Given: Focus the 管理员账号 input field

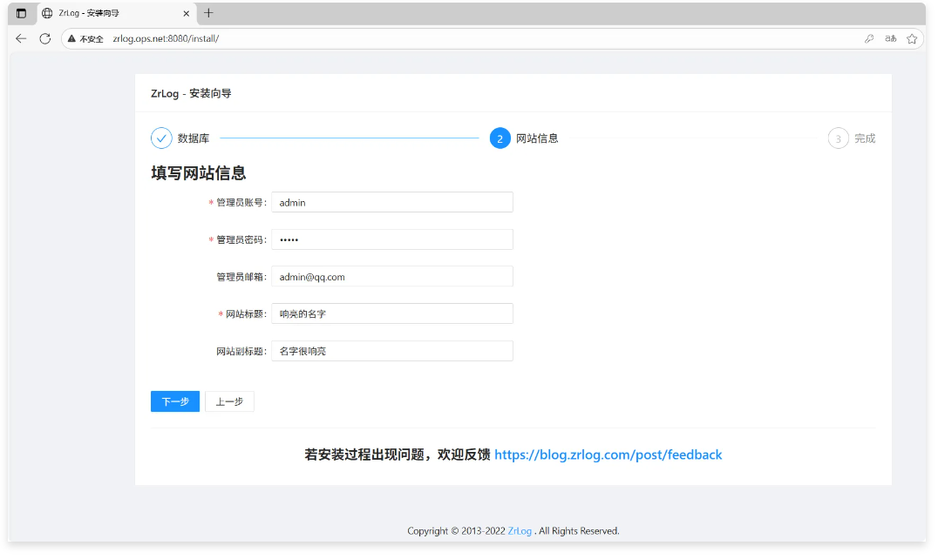Looking at the screenshot, I should pos(391,202).
